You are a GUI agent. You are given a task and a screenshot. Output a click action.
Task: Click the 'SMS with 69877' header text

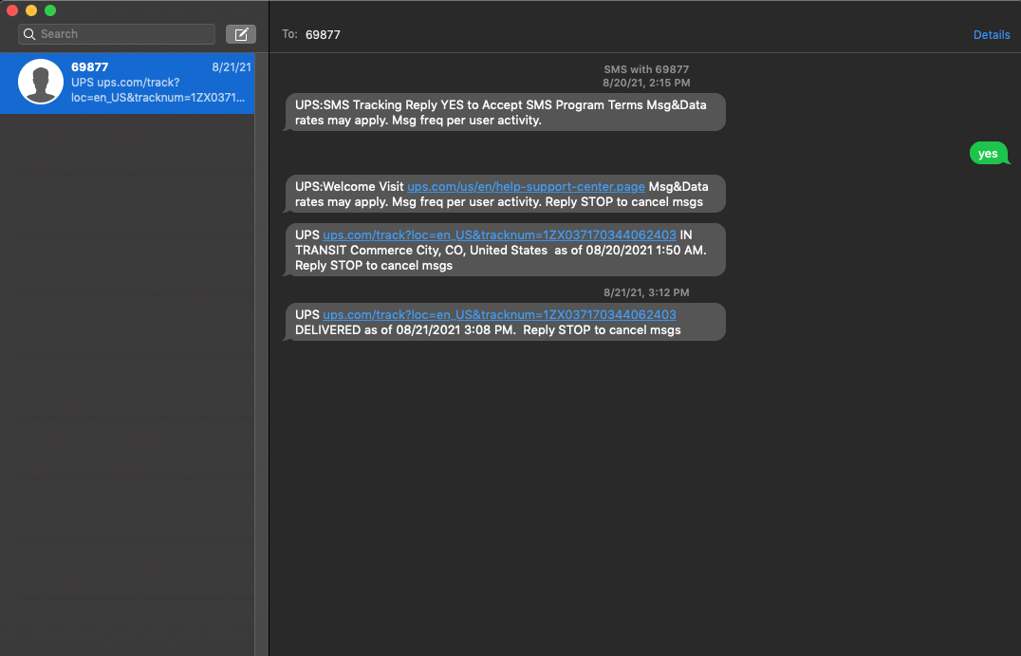[646, 69]
